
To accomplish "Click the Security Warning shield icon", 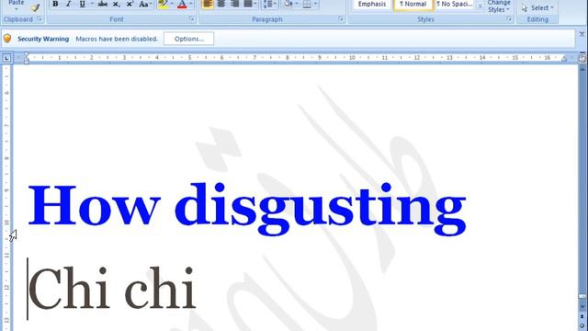I will [x=7, y=39].
